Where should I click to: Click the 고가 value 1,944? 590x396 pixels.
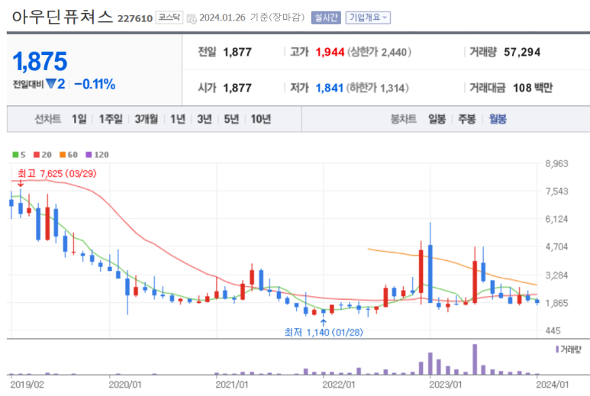pyautogui.click(x=330, y=52)
